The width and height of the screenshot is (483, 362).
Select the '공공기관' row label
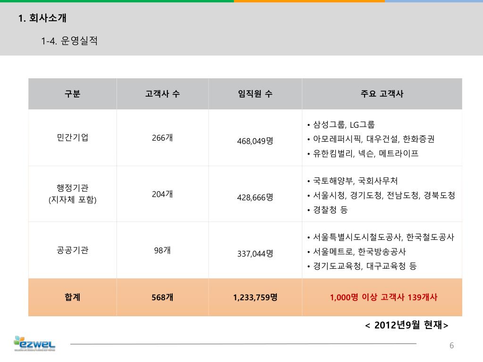pyautogui.click(x=72, y=250)
